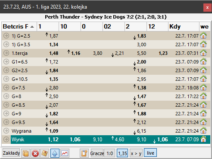This screenshot has width=212, height=159.
Task: Click the 02 column header
Action: coord(114,26)
